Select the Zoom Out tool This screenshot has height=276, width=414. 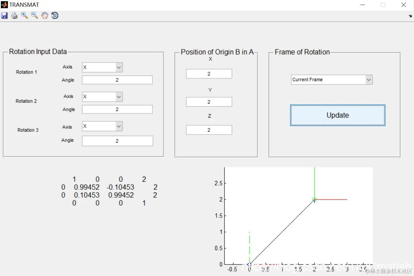click(34, 16)
